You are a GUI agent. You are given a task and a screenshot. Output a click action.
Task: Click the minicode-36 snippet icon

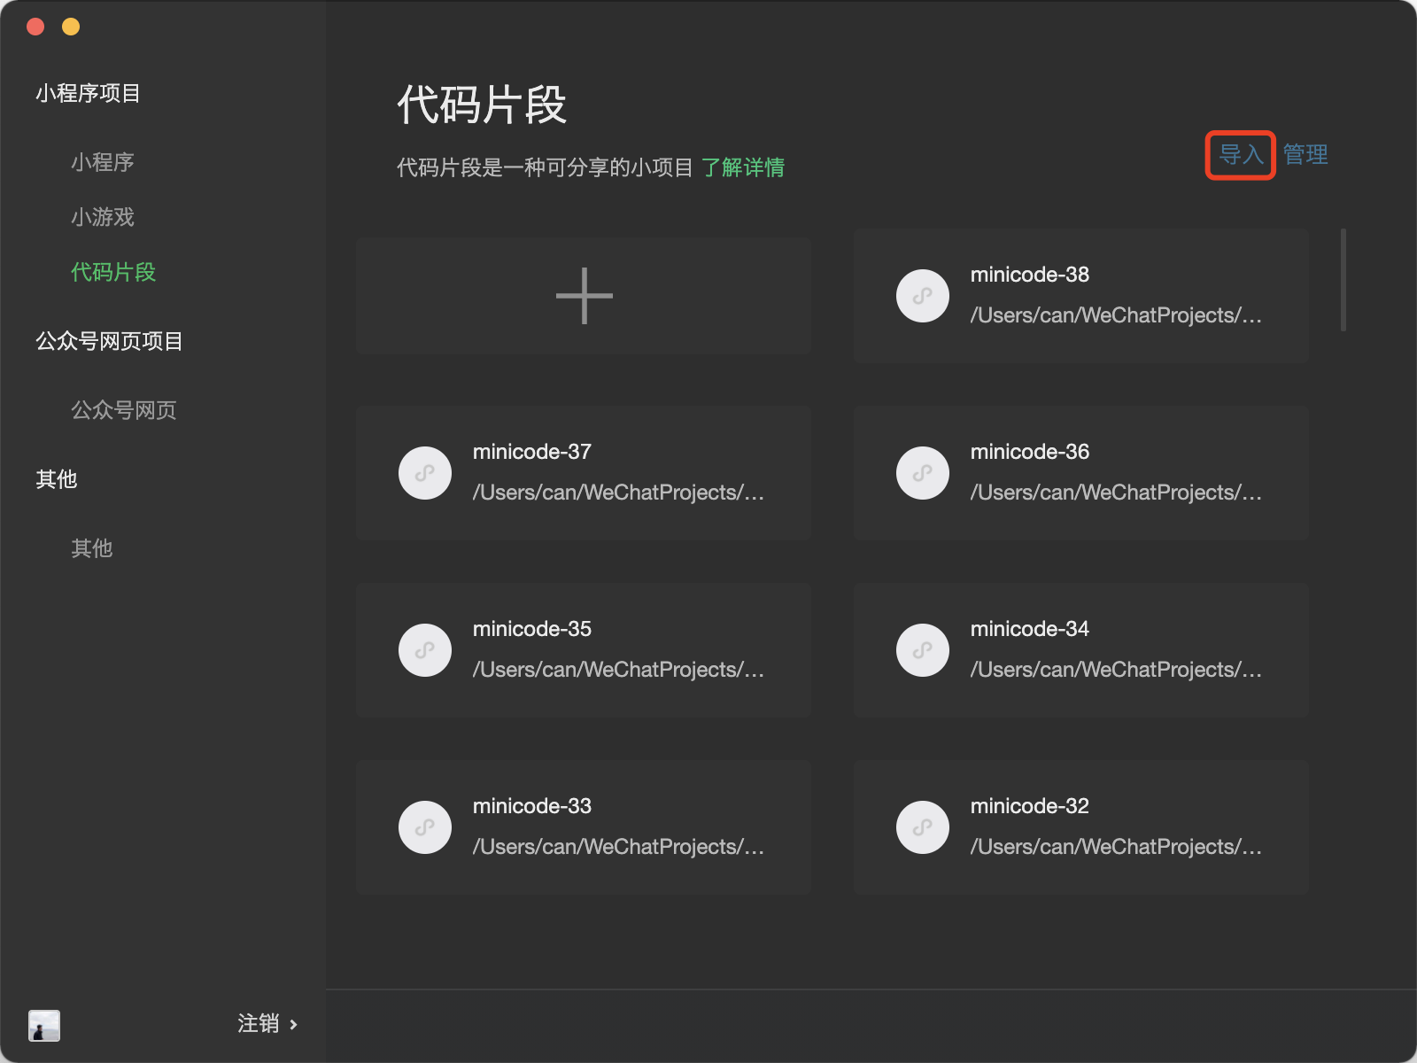[x=922, y=473]
